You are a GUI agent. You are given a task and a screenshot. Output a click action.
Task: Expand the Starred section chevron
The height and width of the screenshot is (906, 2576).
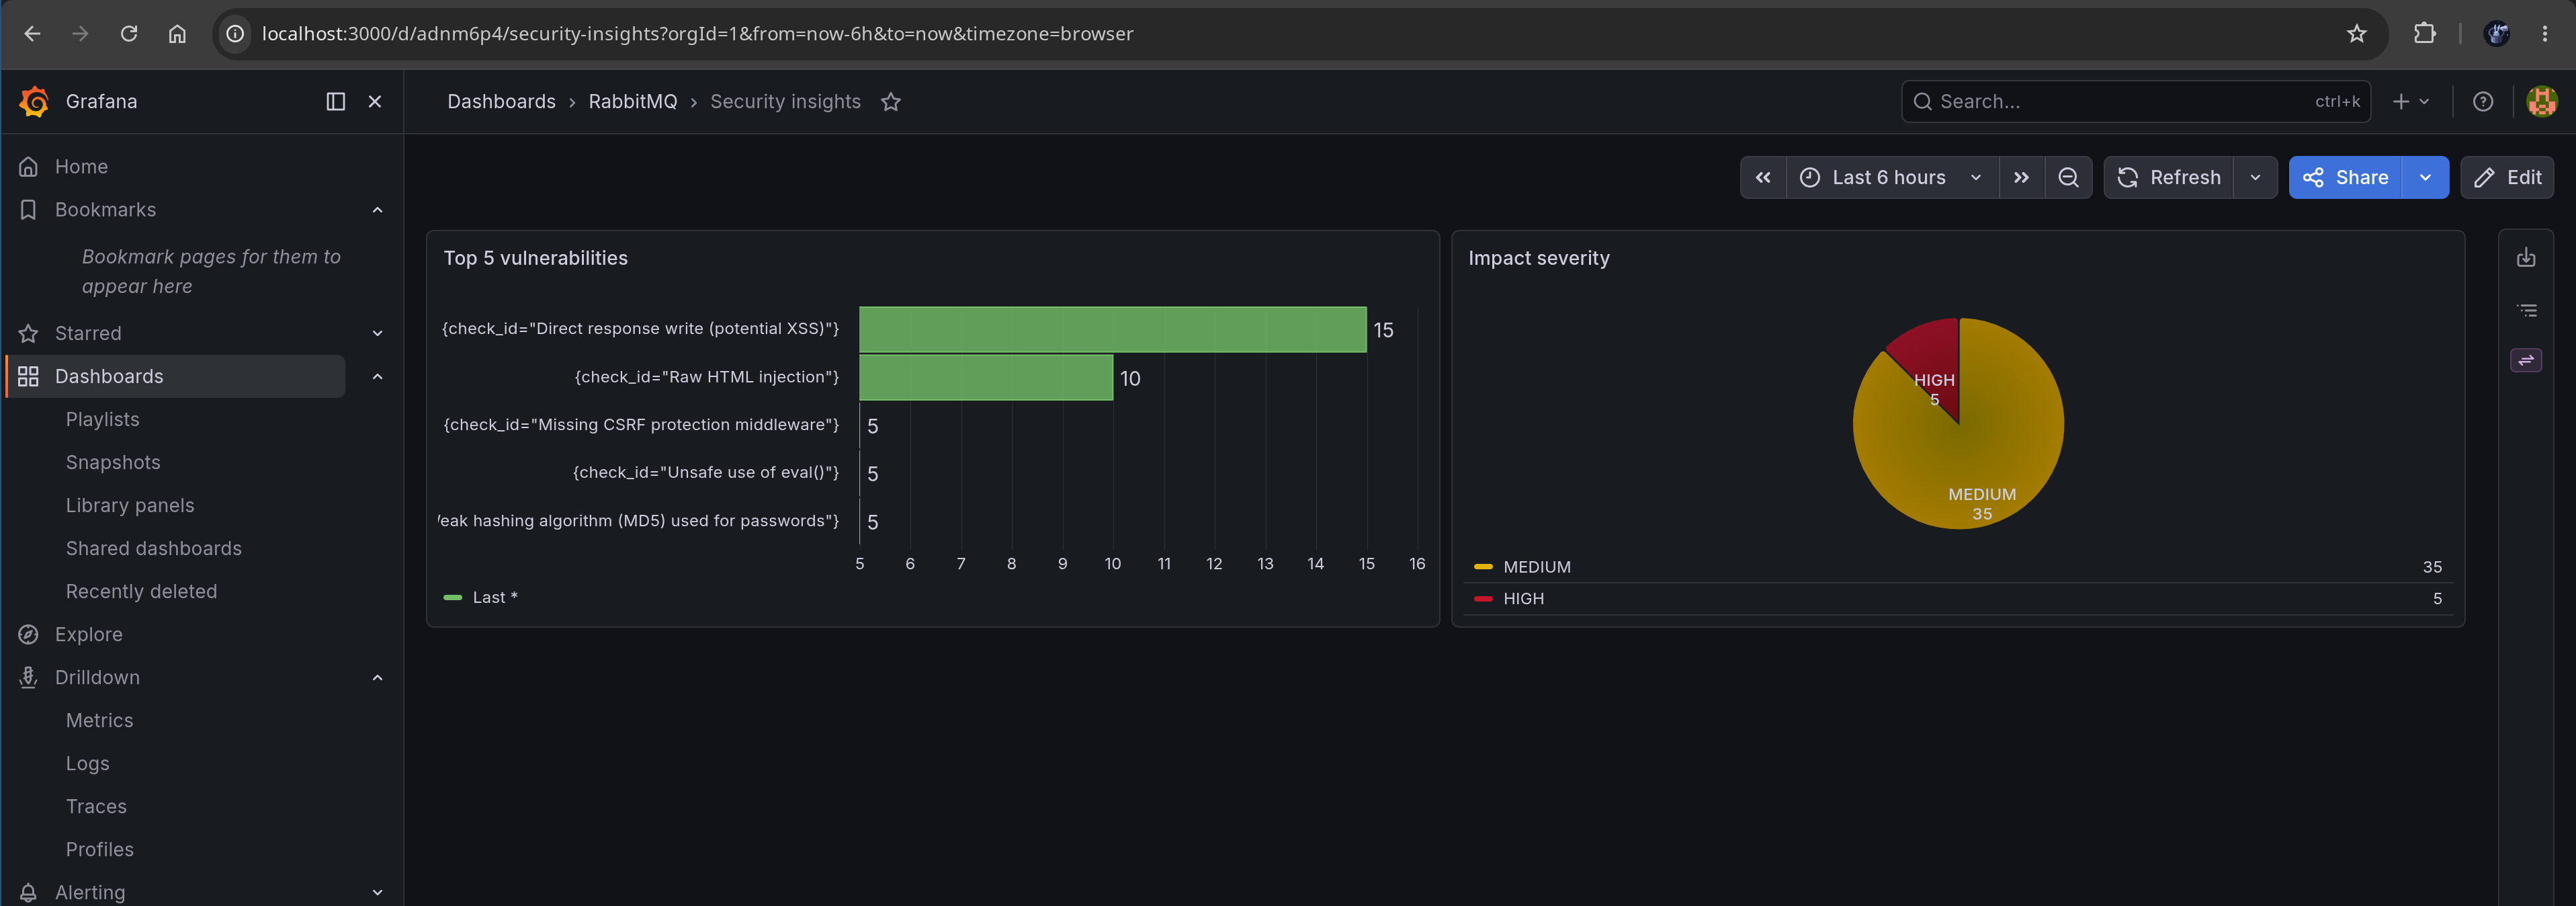[377, 333]
